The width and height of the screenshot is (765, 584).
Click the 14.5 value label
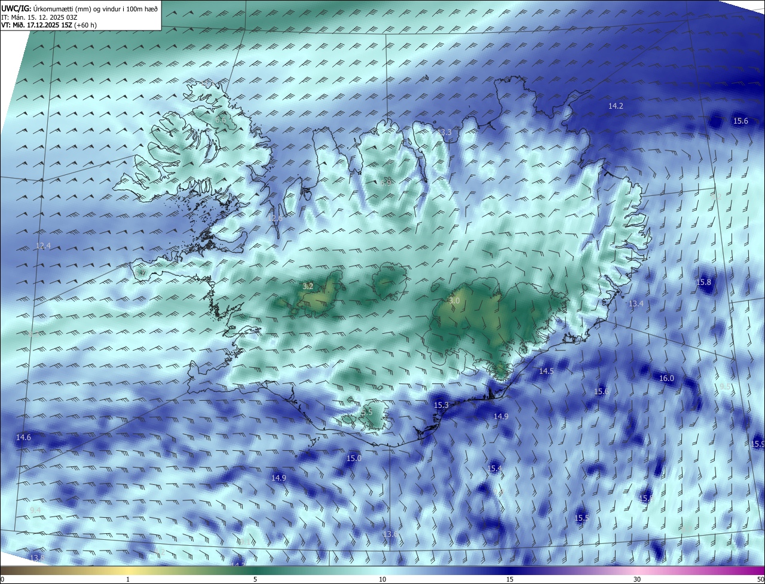click(546, 371)
